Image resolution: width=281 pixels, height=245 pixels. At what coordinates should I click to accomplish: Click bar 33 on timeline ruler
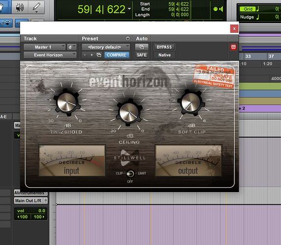point(248,56)
